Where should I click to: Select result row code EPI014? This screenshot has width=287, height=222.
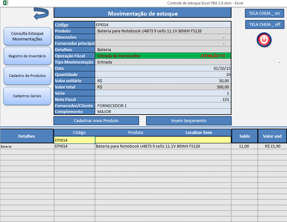[x=75, y=146]
